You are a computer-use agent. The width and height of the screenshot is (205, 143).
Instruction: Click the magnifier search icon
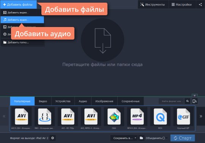tap(188, 101)
